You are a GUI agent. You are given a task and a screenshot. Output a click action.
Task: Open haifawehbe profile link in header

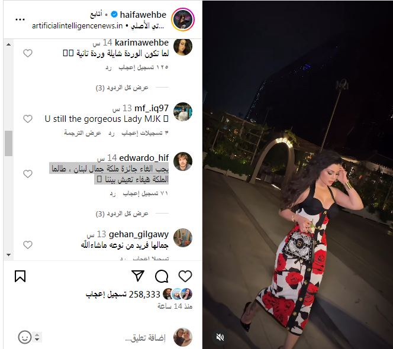(143, 15)
